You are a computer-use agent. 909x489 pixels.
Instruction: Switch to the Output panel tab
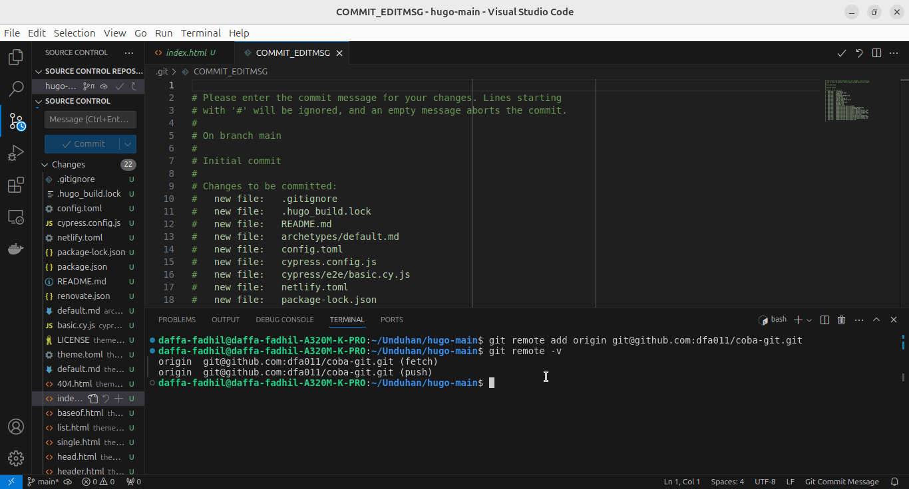click(226, 320)
